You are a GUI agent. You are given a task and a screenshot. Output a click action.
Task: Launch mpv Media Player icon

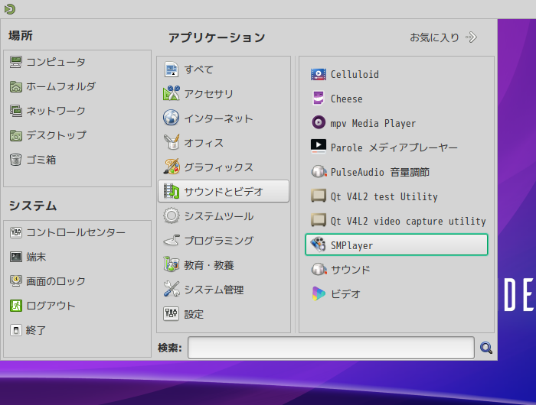[x=319, y=123]
